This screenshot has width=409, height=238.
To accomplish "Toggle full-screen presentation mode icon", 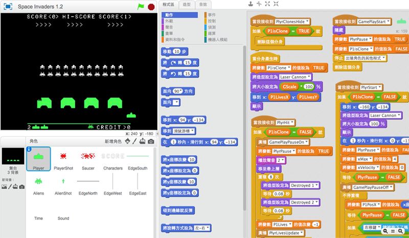I will (8, 6).
